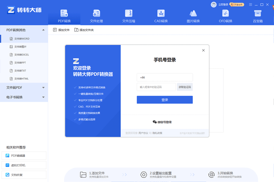Click the phone number +86 field
274x182 pixels.
click(165, 78)
